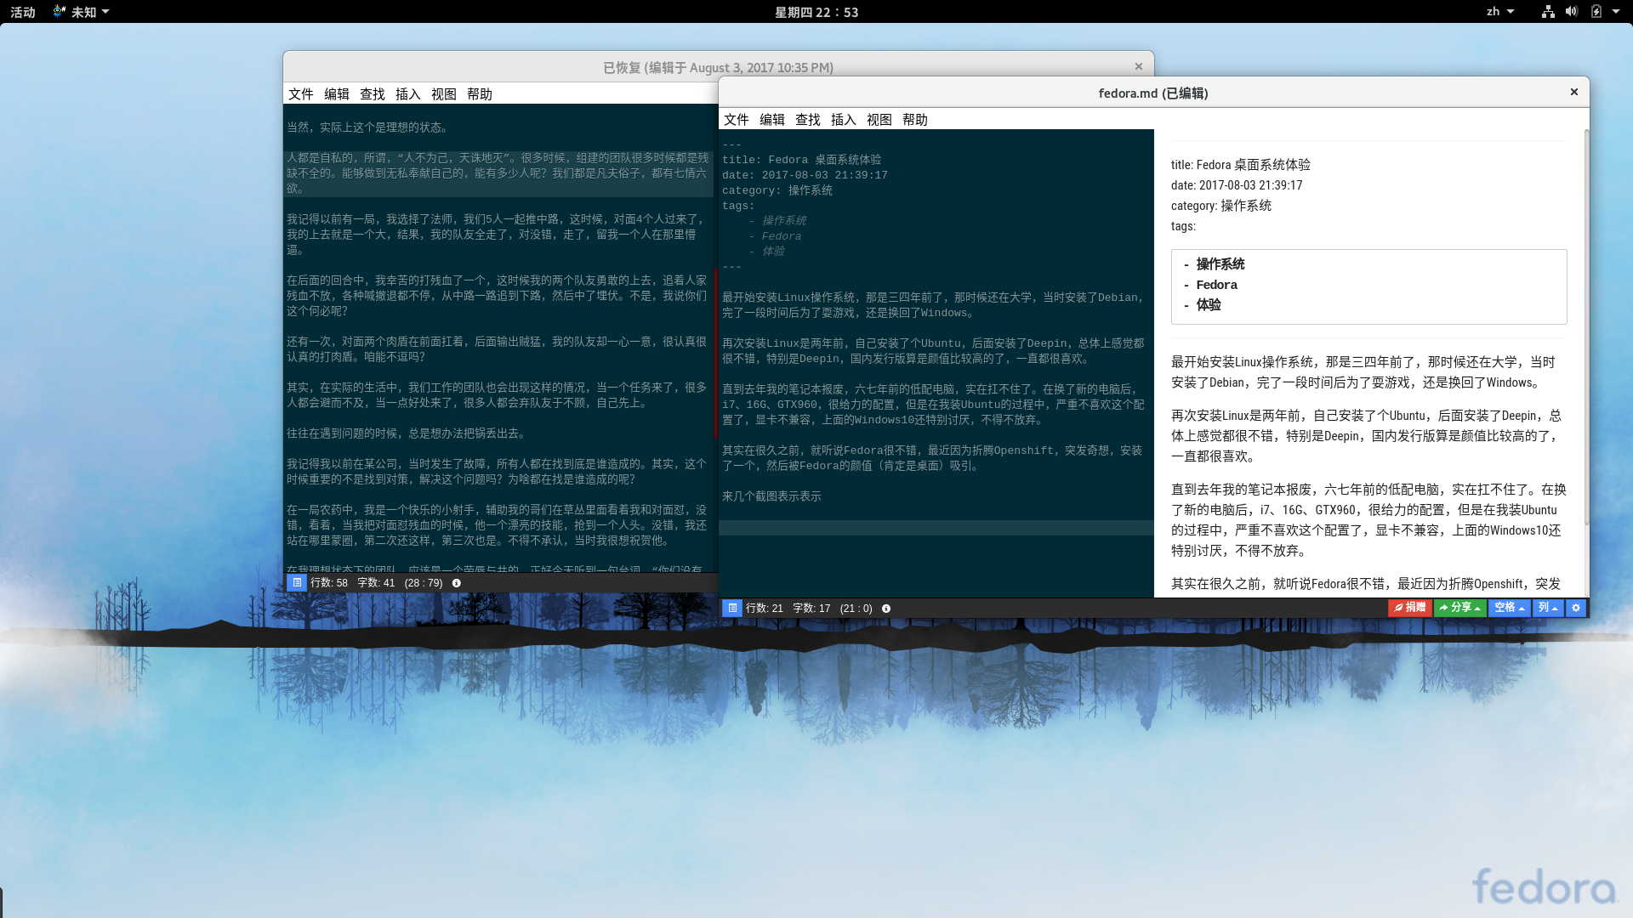The width and height of the screenshot is (1633, 918).
Task: Click the category: 操作系统 line in the editor
Action: click(x=777, y=190)
